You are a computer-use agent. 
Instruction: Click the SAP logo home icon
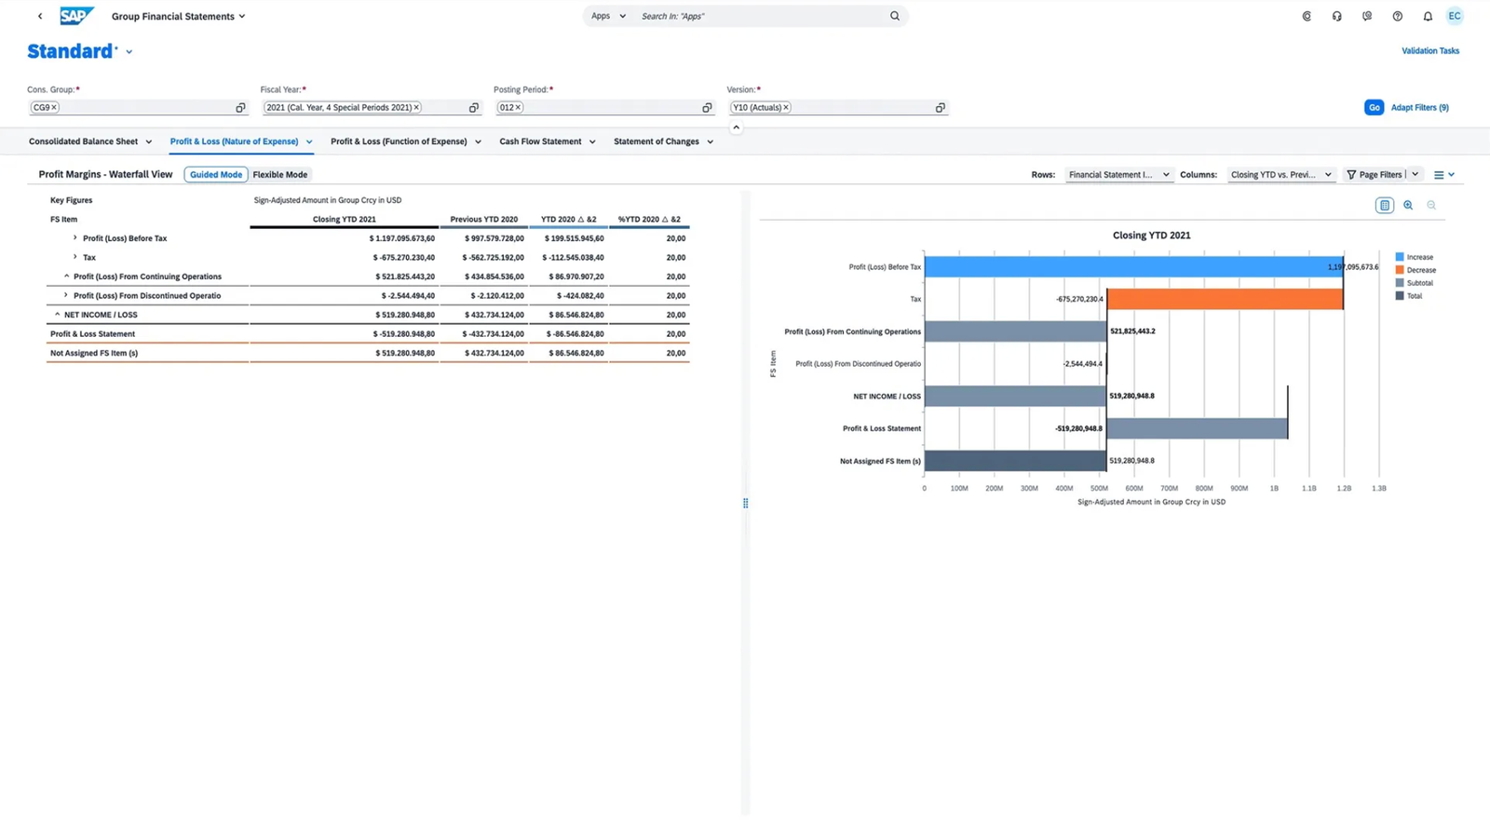tap(76, 16)
